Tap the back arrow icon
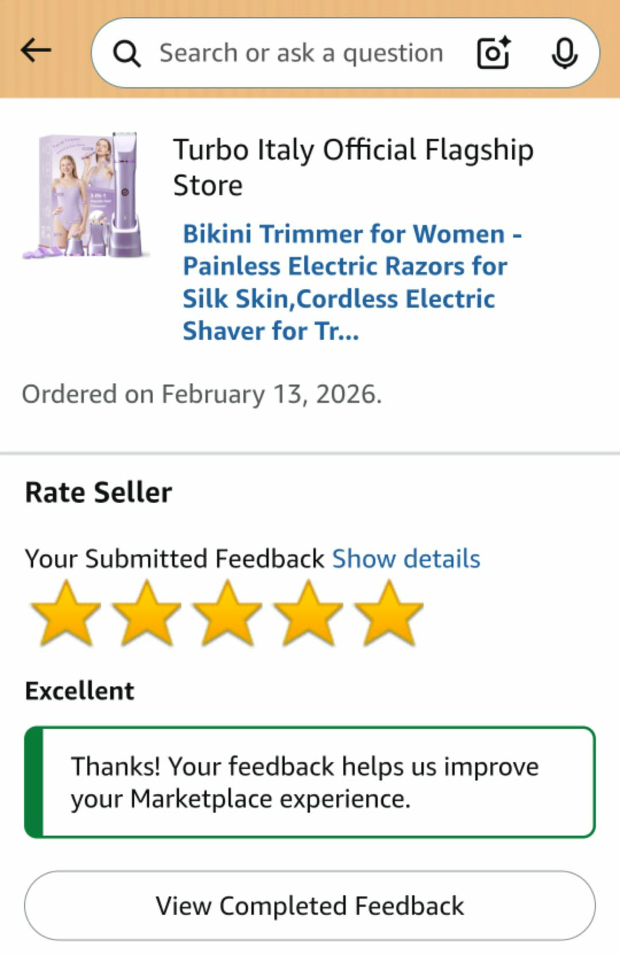 (36, 51)
